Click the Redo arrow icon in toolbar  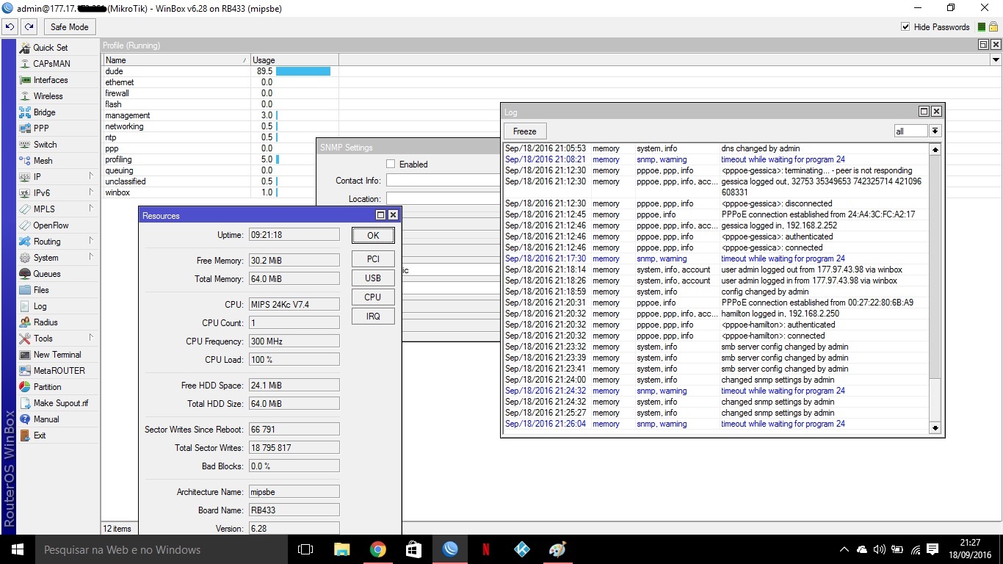29,27
